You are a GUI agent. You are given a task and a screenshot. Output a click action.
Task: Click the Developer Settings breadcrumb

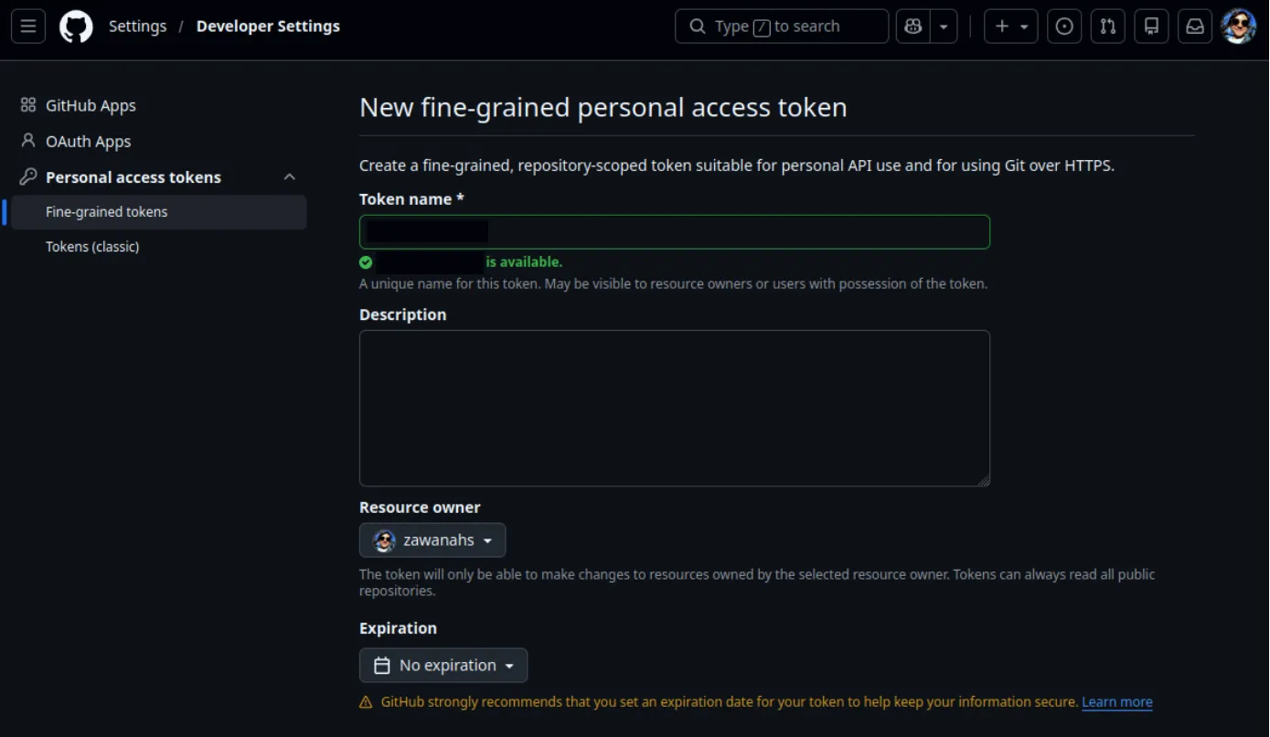tap(268, 27)
